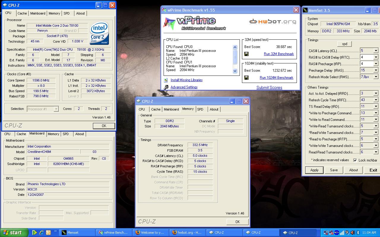Click the Run 1024M Benchmark link
The image size is (380, 237).
click(x=276, y=78)
